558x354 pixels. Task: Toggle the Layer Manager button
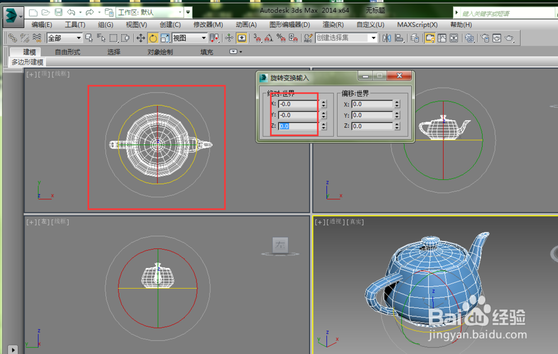[415, 38]
